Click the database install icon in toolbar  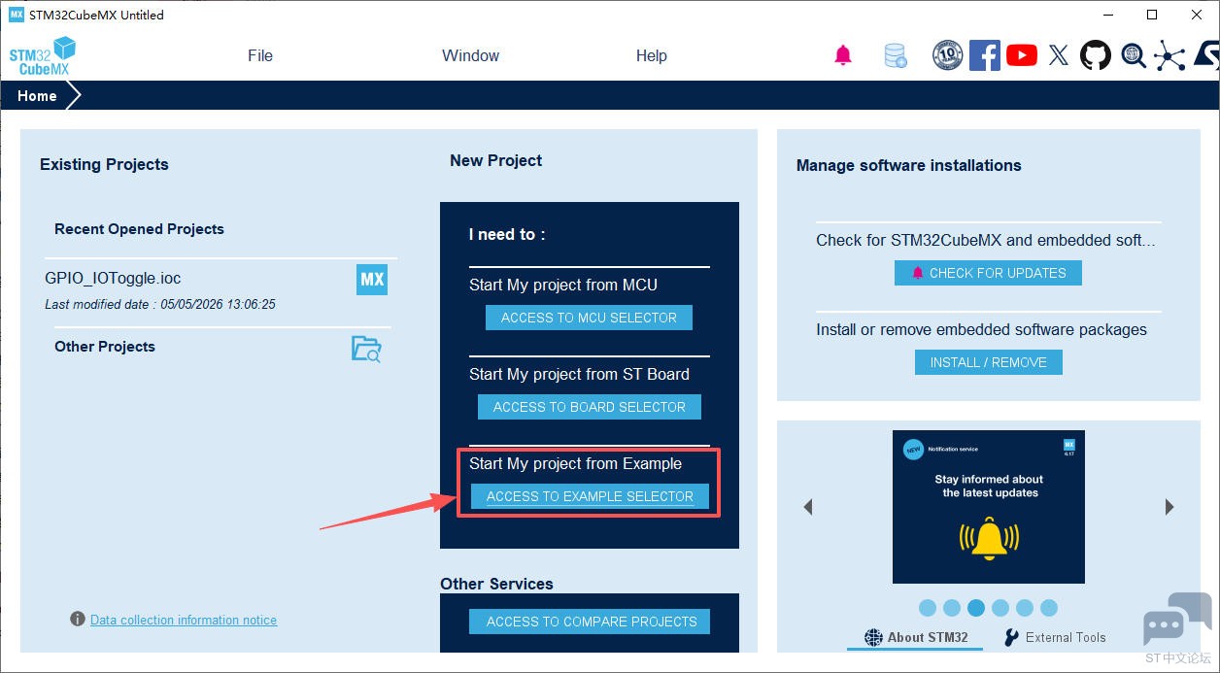point(896,55)
